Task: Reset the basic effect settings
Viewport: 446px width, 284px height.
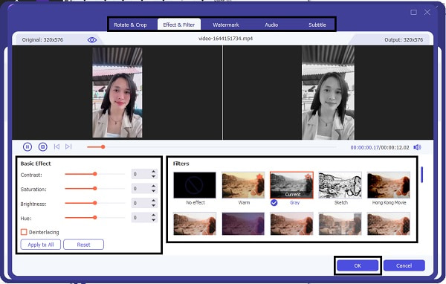Action: click(83, 245)
